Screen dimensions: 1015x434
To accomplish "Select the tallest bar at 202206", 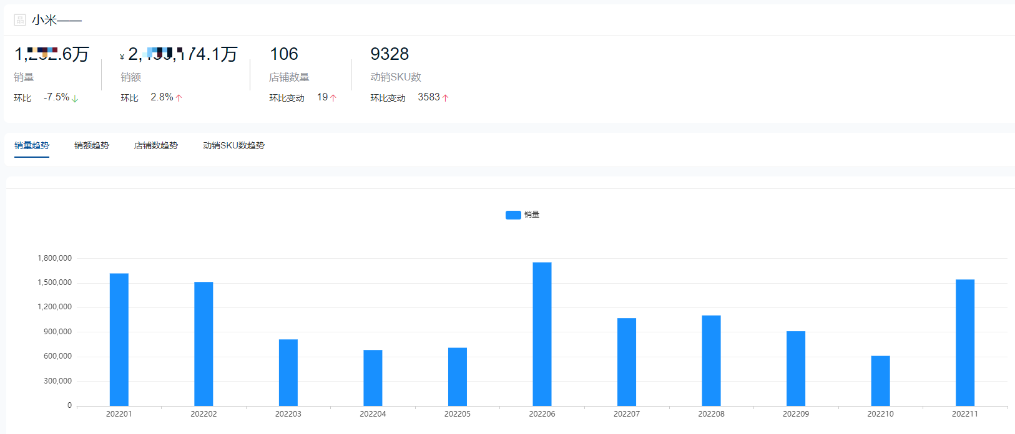I will tap(542, 334).
